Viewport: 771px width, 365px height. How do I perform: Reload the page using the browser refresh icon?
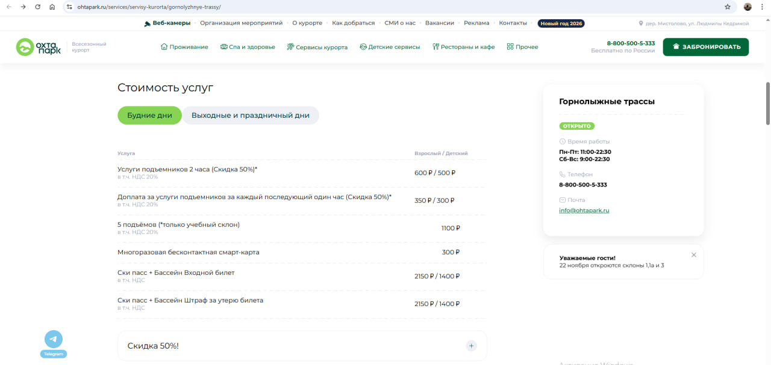point(38,7)
